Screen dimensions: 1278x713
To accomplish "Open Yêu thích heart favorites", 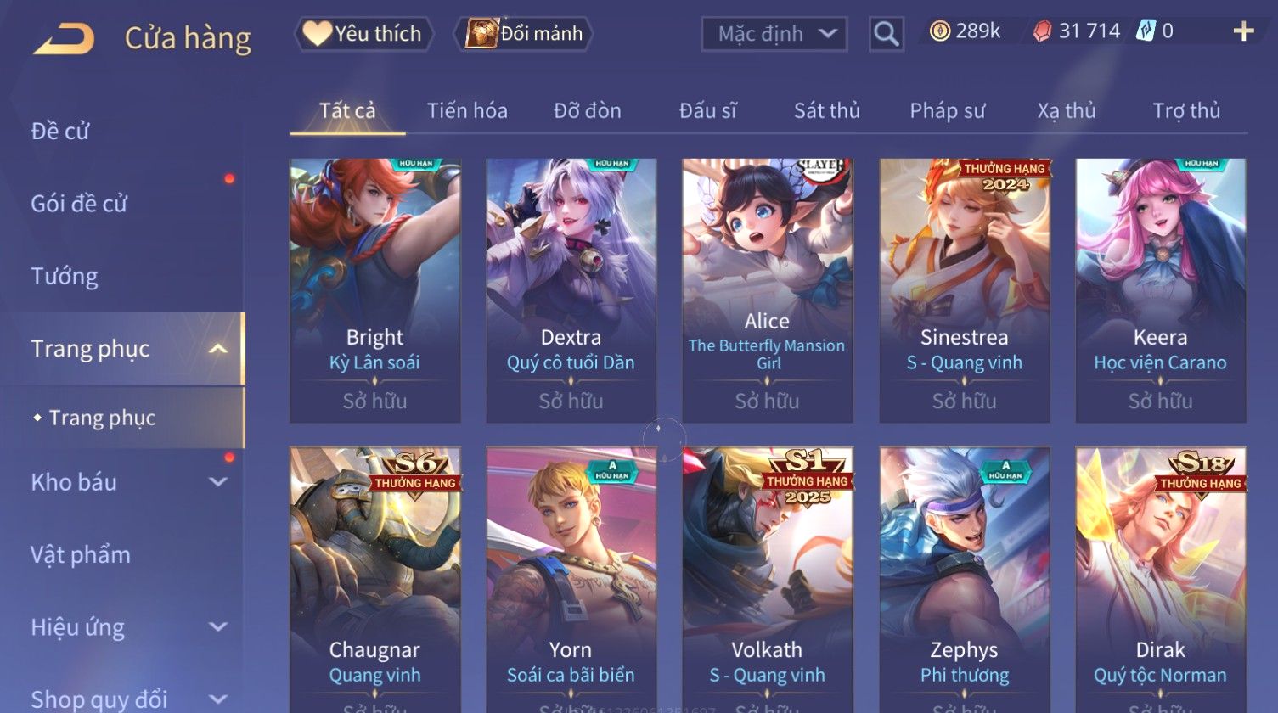I will pos(363,34).
